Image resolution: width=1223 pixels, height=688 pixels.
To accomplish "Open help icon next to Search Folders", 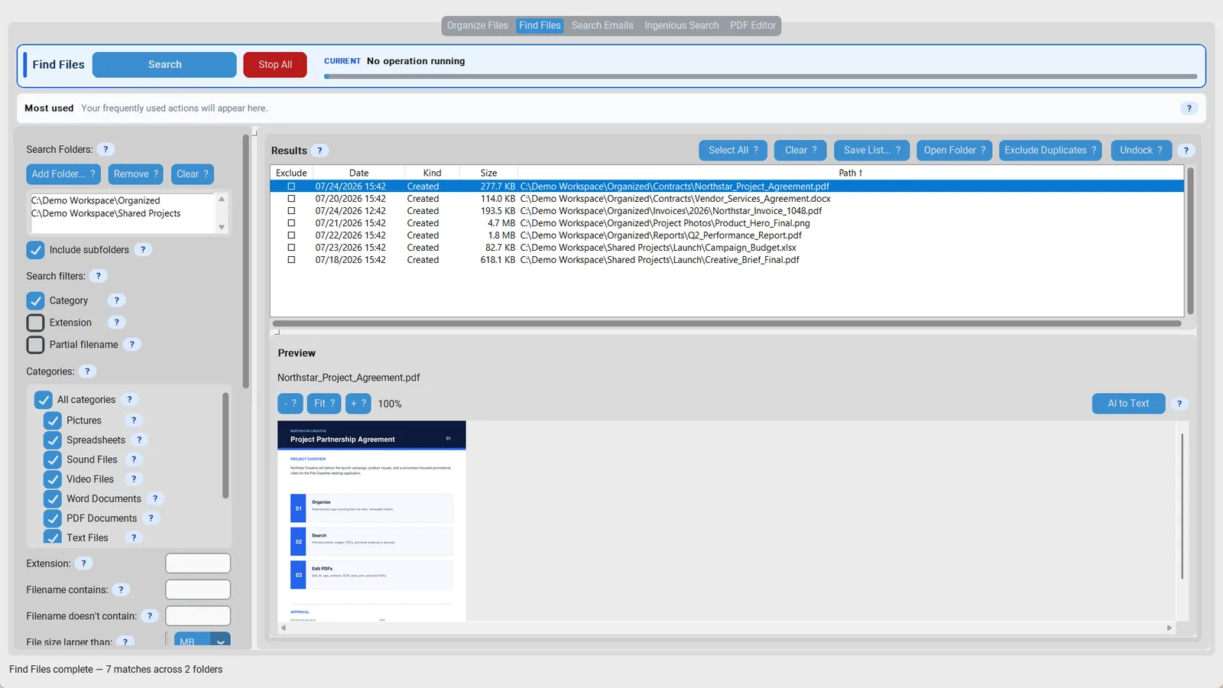I will tap(106, 149).
